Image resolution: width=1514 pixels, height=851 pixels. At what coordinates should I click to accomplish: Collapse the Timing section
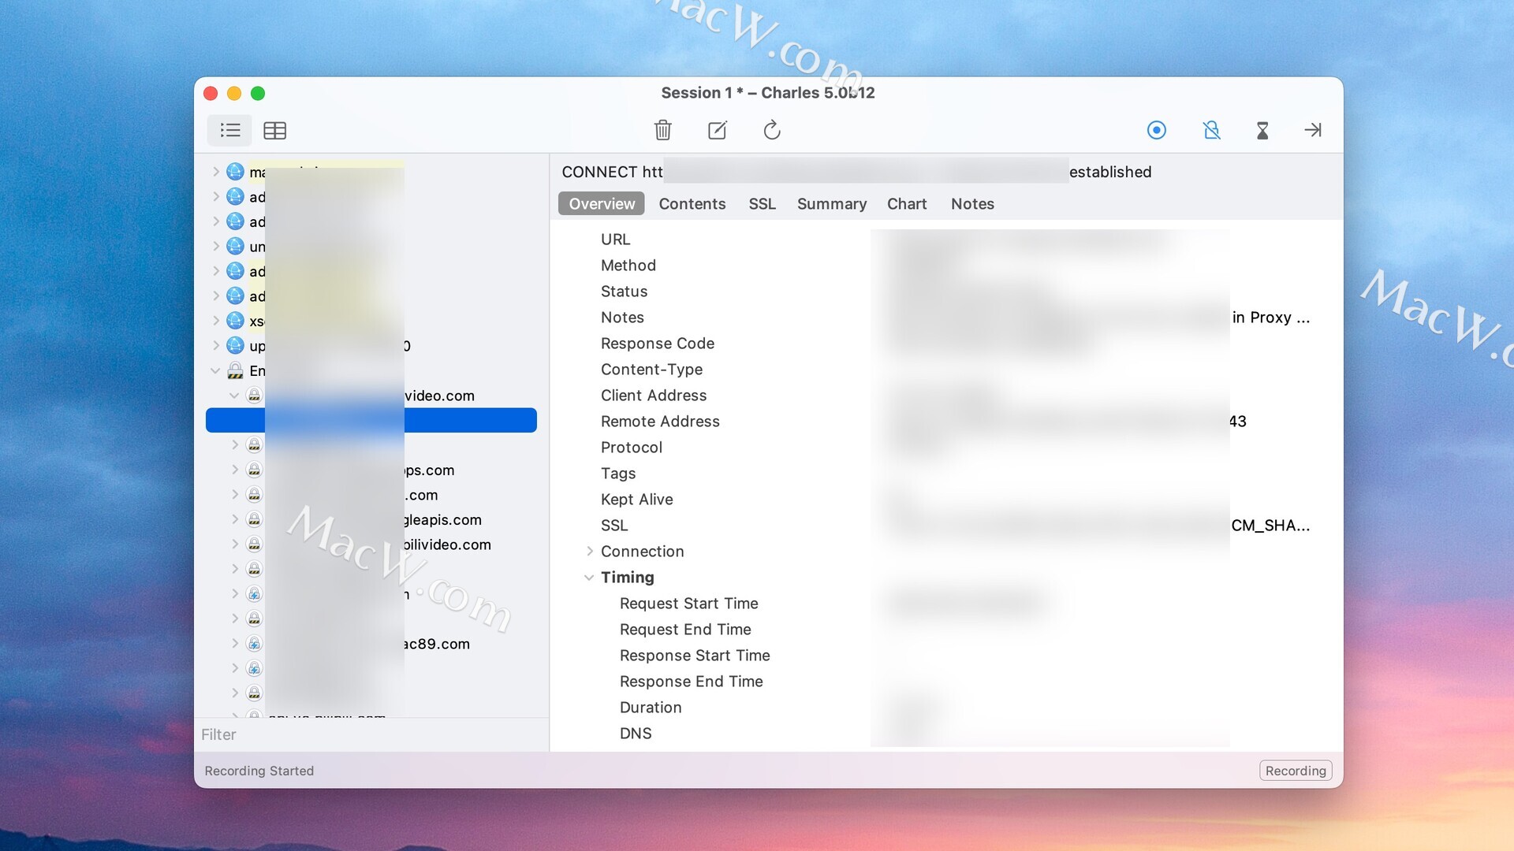click(x=589, y=578)
